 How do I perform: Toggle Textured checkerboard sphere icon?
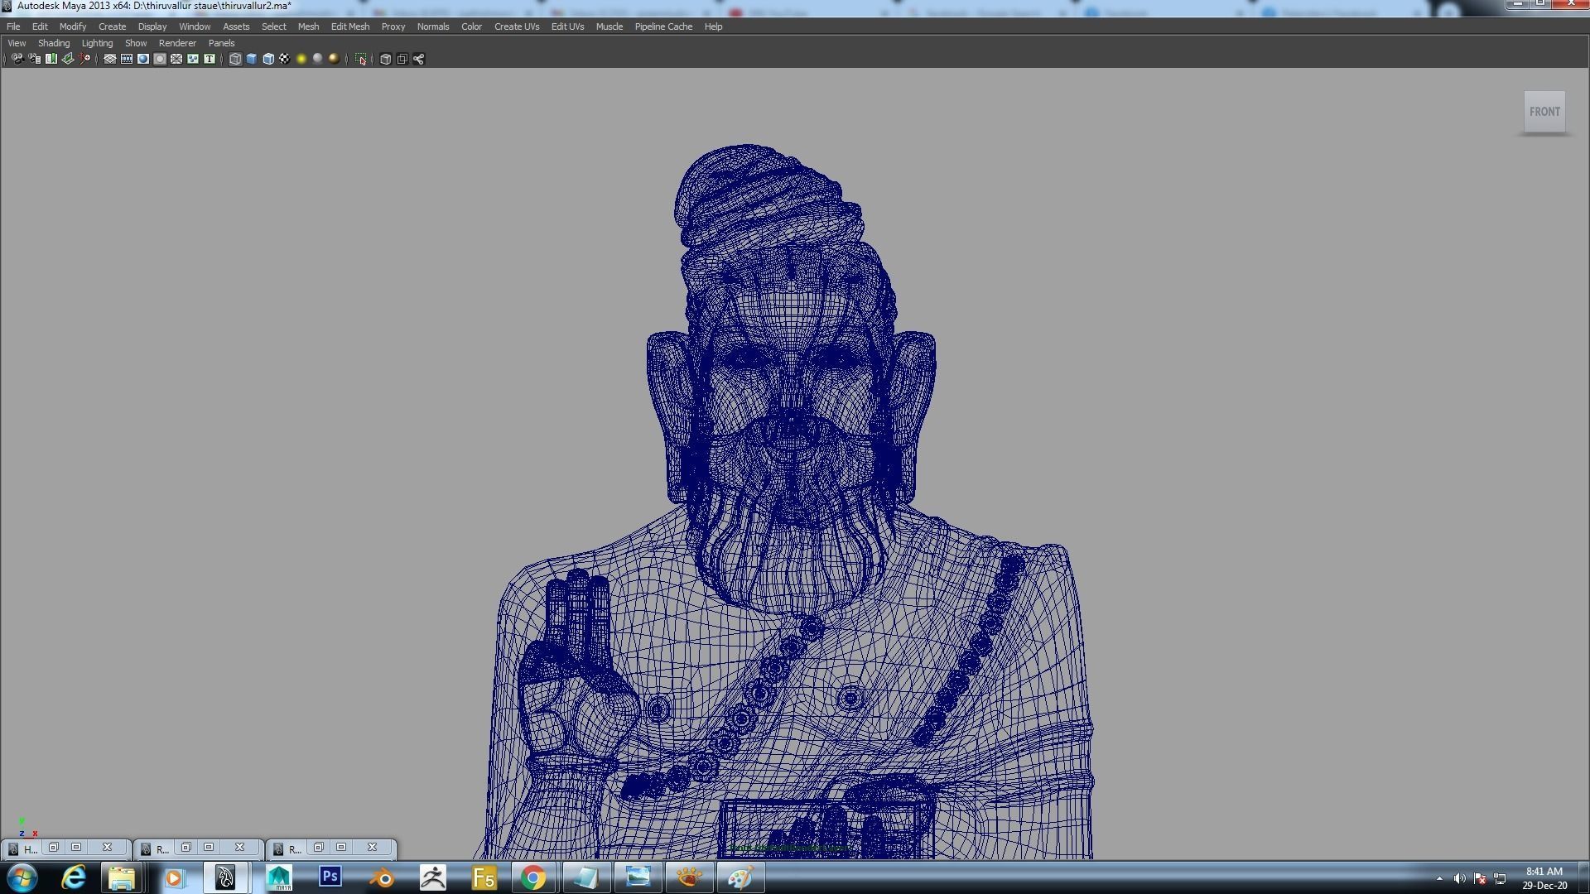click(285, 59)
